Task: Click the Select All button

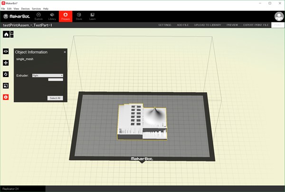Action: (x=55, y=98)
